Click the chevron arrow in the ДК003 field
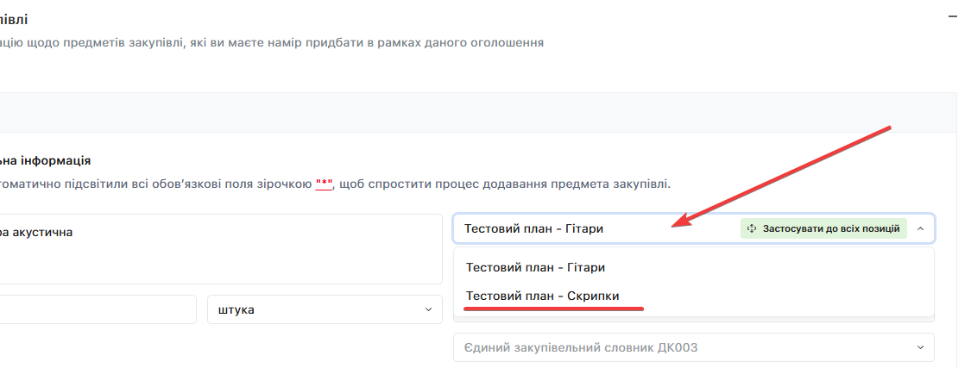The height and width of the screenshot is (368, 971). [x=918, y=348]
